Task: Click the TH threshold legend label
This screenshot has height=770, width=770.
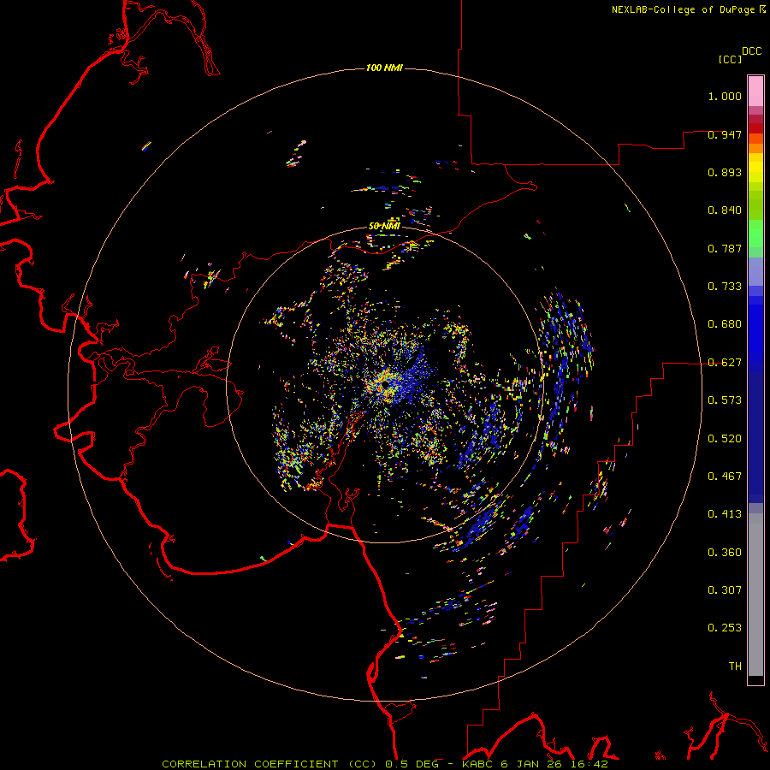Action: (x=735, y=666)
